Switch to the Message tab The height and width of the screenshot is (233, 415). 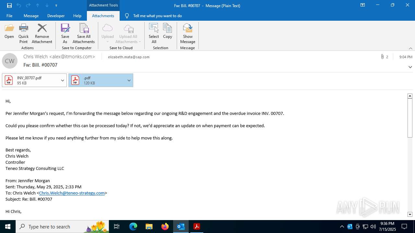click(31, 16)
